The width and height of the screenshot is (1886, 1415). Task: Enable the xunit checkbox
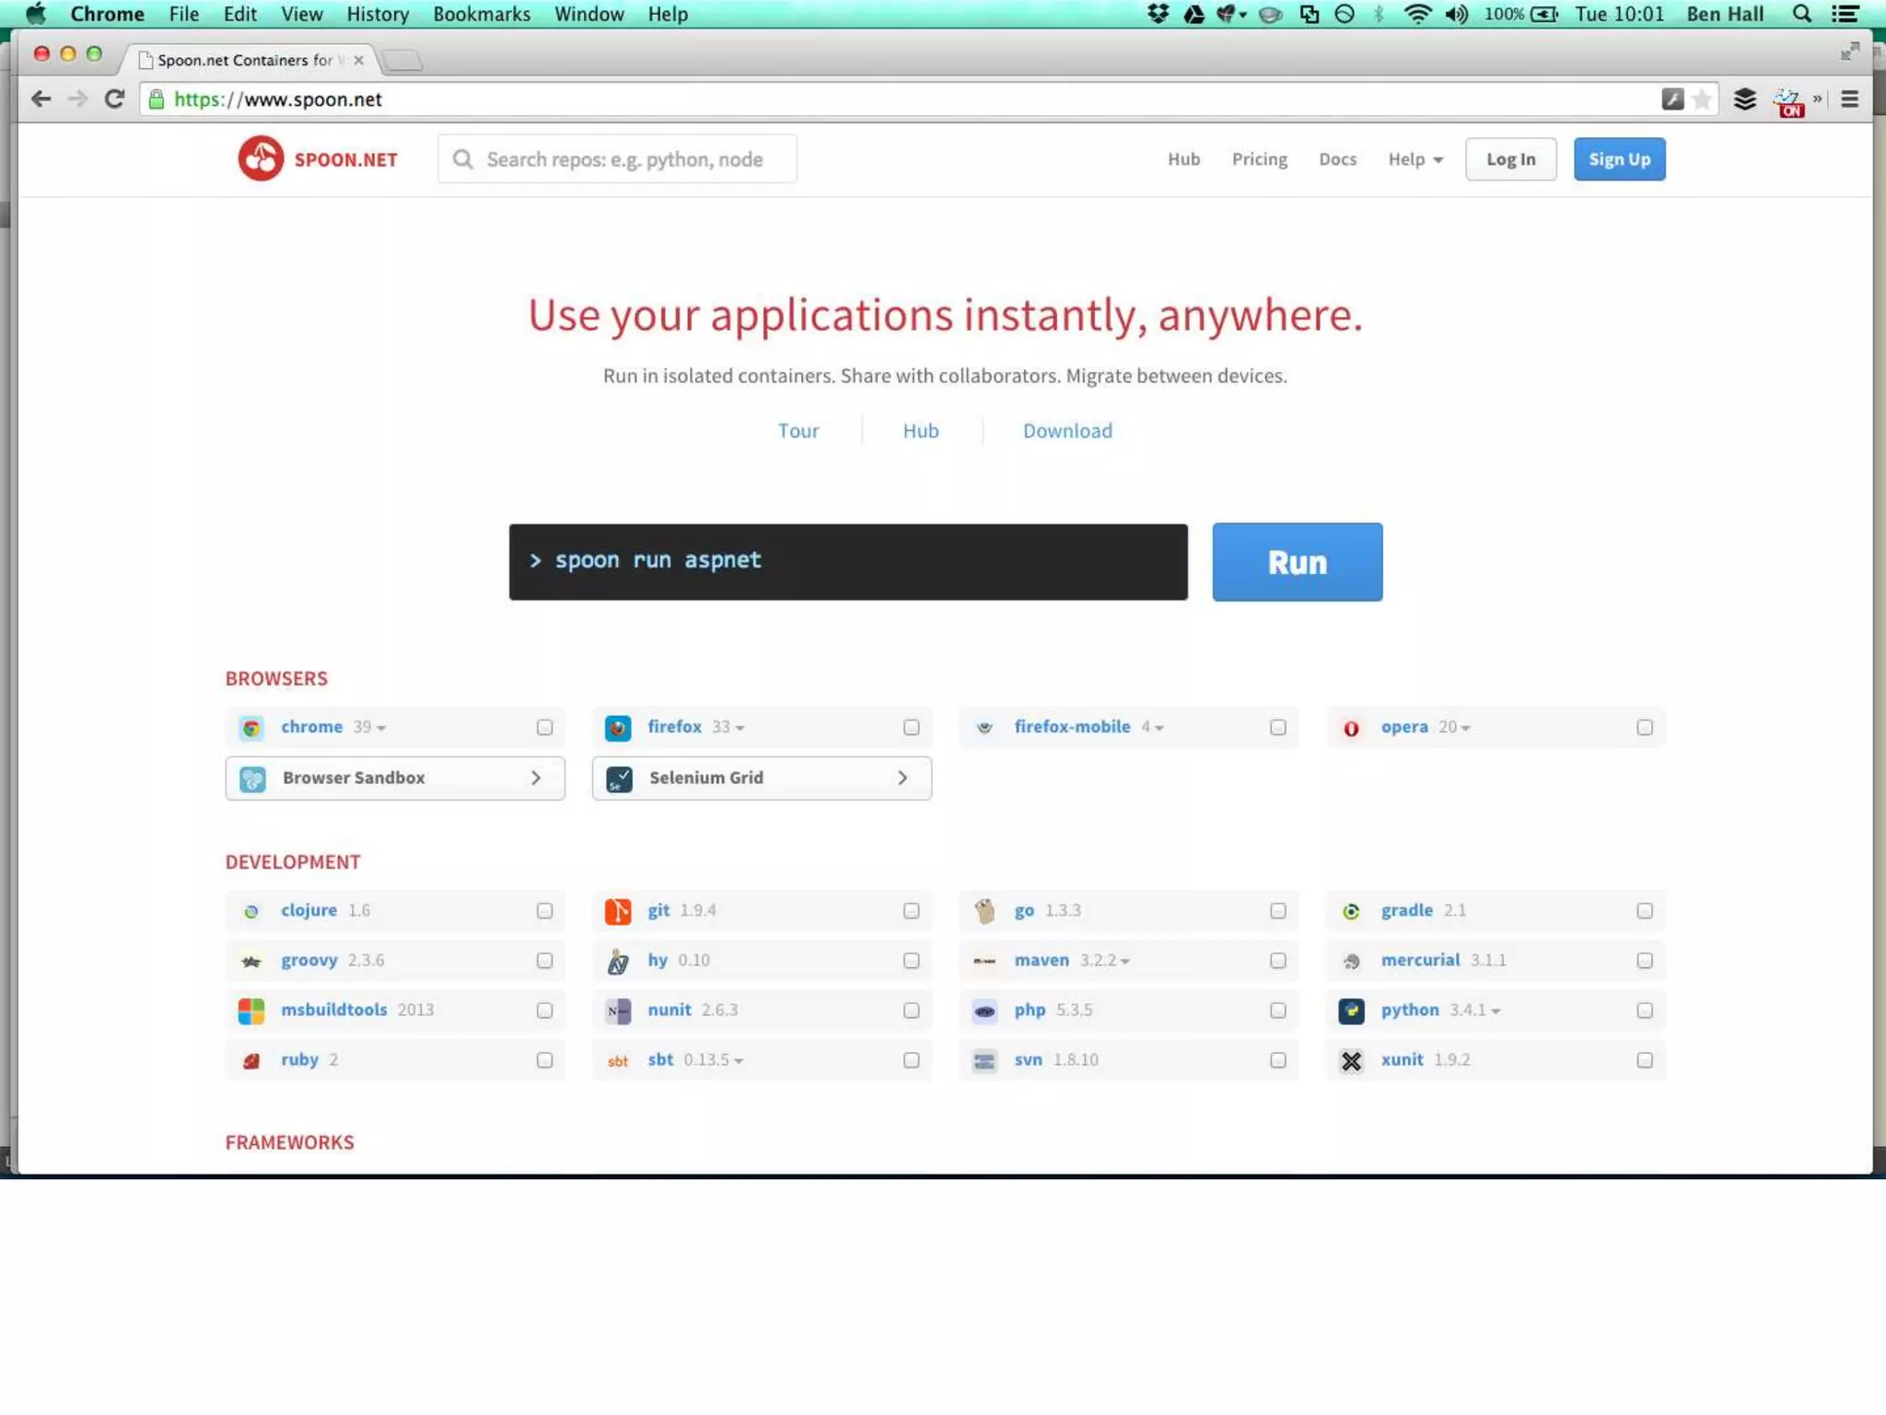point(1644,1060)
